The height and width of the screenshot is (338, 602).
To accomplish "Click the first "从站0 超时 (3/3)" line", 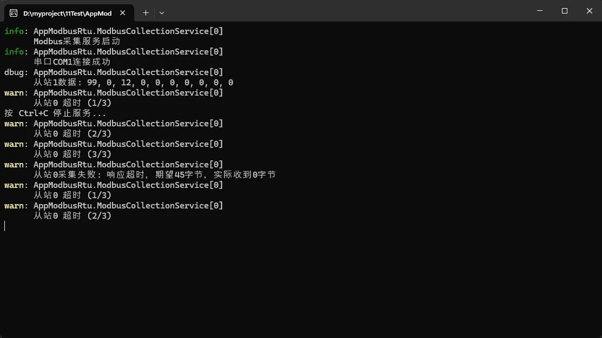I will pos(72,154).
